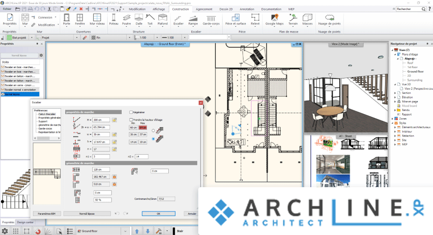
Task: Open settings gear in bottom status bar
Action: pyautogui.click(x=5, y=231)
